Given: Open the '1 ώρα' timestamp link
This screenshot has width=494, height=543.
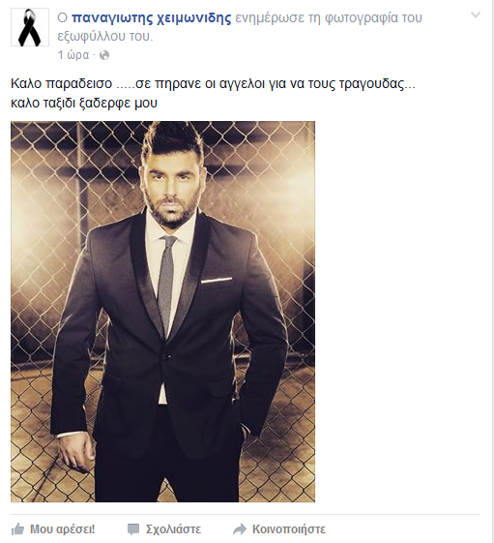Looking at the screenshot, I should [73, 55].
